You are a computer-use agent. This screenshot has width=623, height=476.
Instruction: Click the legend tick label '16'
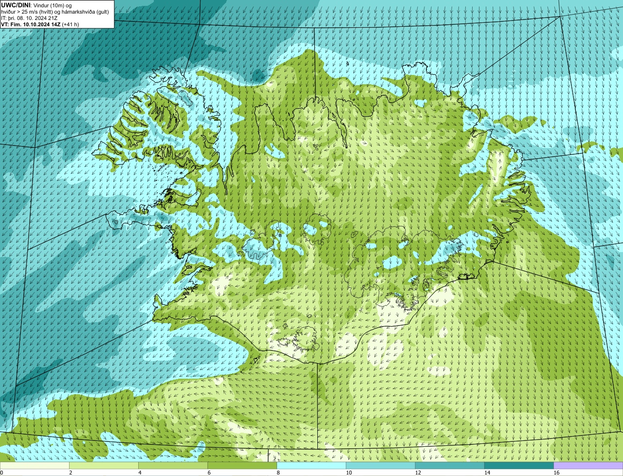coord(556,473)
